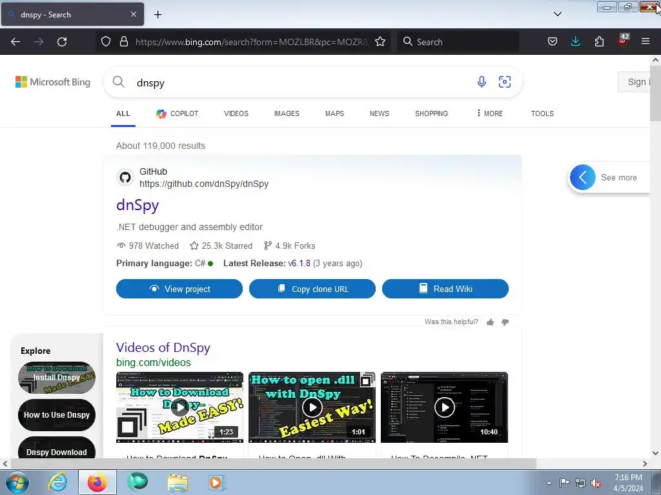This screenshot has height=495, width=661.
Task: Click the horizontal scrollbar right arrow
Action: point(645,464)
